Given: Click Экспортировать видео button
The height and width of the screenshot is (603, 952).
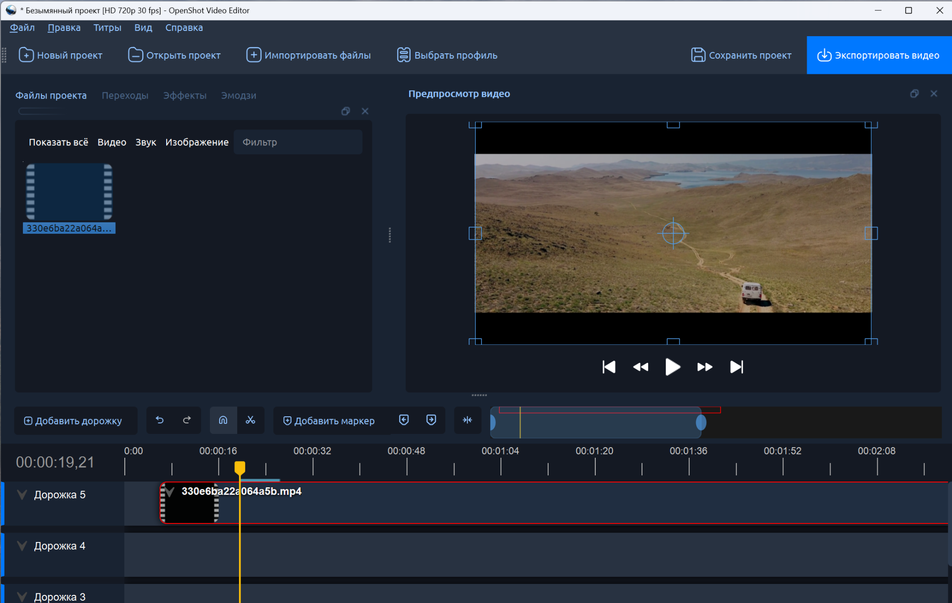Looking at the screenshot, I should (879, 55).
